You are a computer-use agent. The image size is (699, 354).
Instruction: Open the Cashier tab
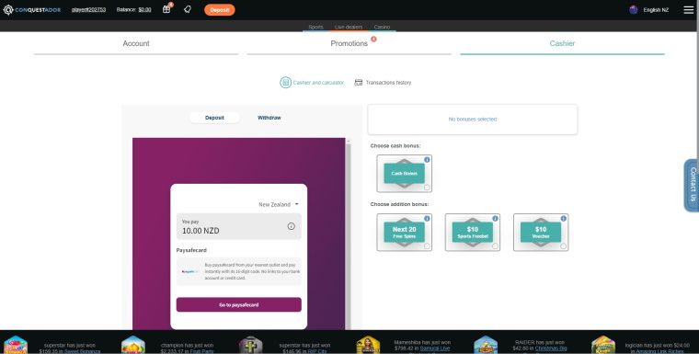[x=562, y=44]
